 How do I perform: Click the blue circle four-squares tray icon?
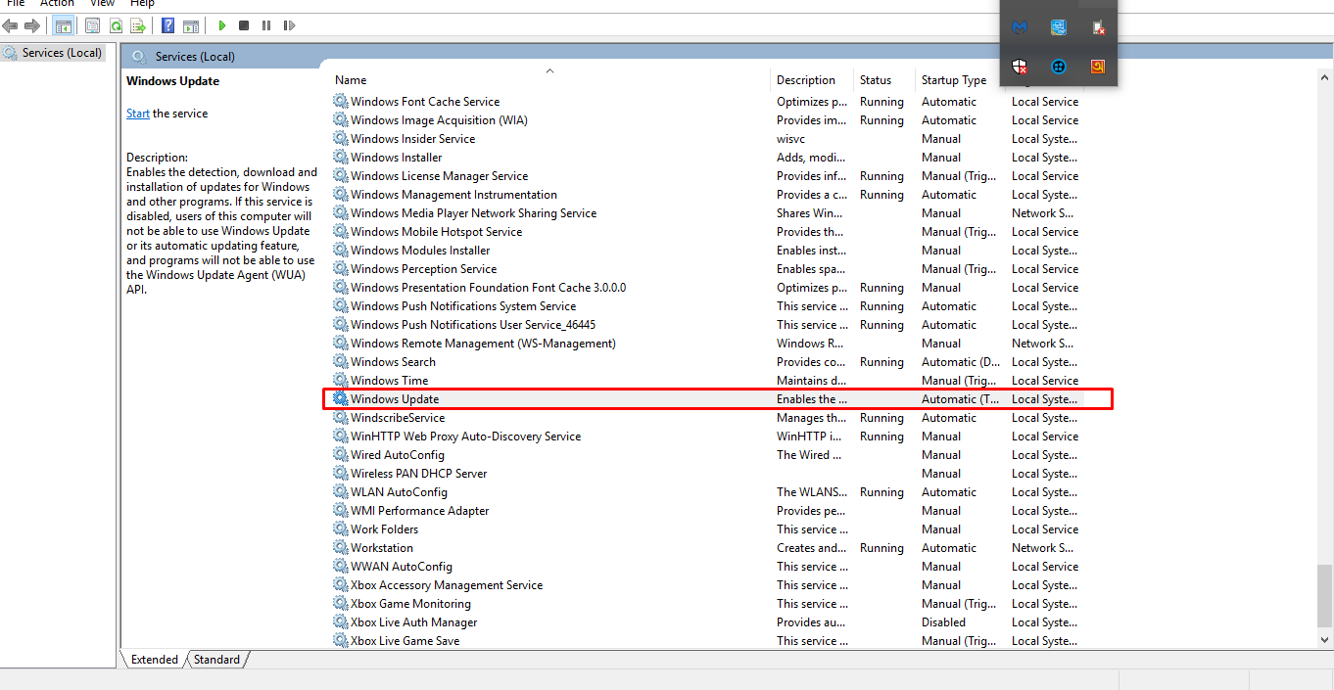[x=1059, y=67]
